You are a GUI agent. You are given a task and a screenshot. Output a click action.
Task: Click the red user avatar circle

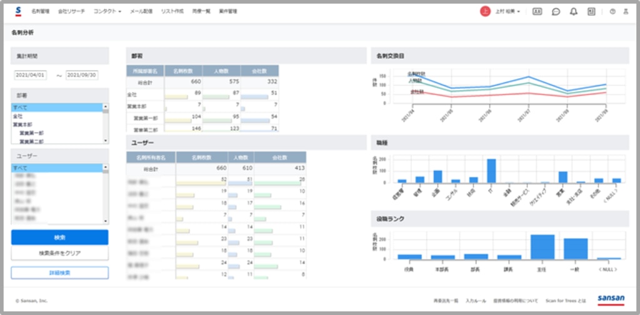(x=484, y=12)
